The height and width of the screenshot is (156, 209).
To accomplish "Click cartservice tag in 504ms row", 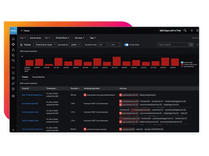I will click(x=127, y=129).
